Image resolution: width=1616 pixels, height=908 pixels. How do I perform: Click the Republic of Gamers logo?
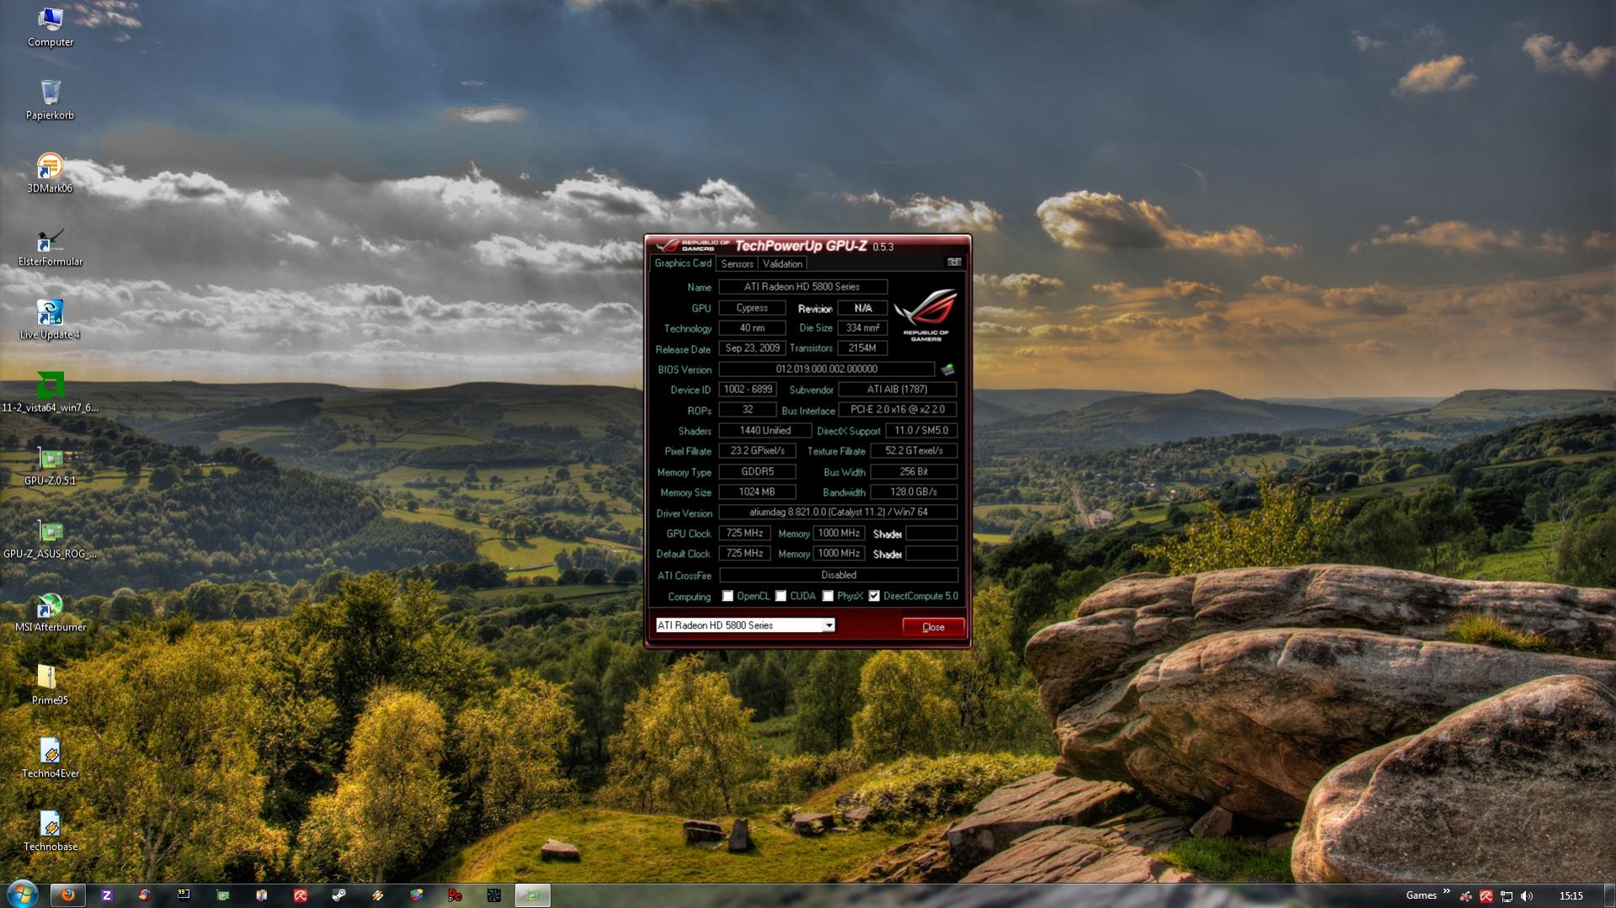tap(925, 314)
